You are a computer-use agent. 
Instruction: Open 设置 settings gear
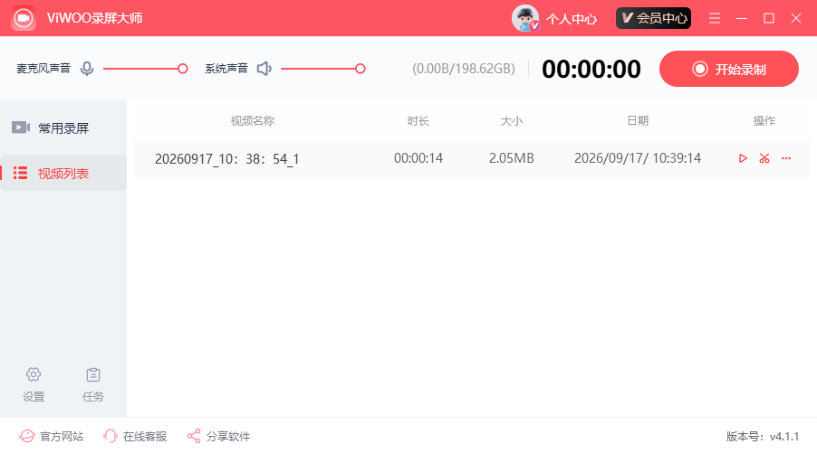[x=34, y=385]
